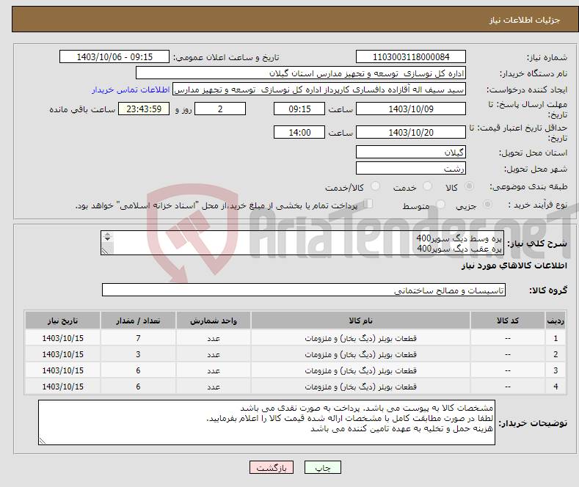Click the general description text area
579x487 pixels.
pos(302,243)
